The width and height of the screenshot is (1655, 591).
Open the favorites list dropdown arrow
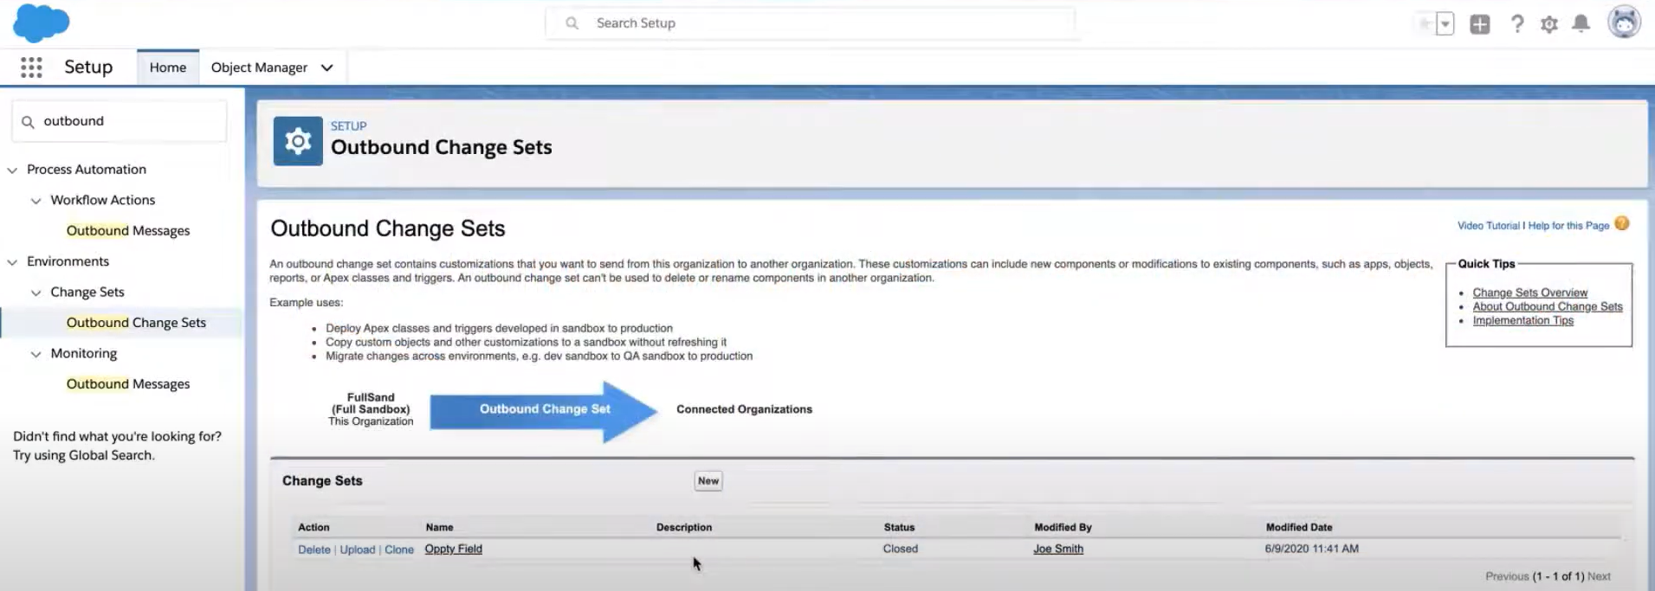(1445, 24)
